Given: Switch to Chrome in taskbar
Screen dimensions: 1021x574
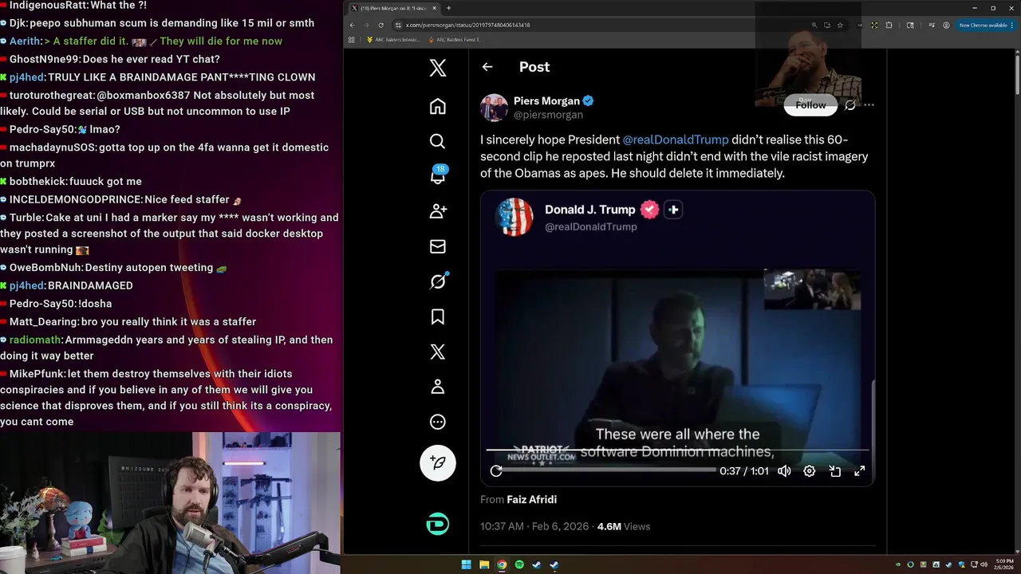Looking at the screenshot, I should tap(502, 564).
